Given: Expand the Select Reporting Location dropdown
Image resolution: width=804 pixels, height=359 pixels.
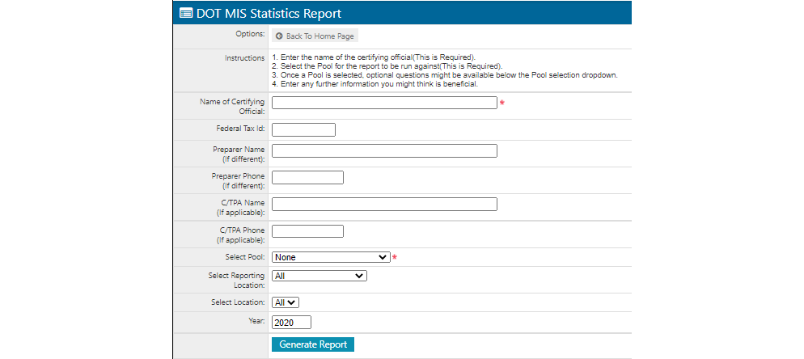Looking at the screenshot, I should tap(319, 276).
